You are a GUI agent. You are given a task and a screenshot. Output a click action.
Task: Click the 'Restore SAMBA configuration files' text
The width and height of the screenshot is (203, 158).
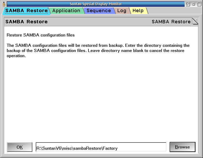[x=41, y=35]
